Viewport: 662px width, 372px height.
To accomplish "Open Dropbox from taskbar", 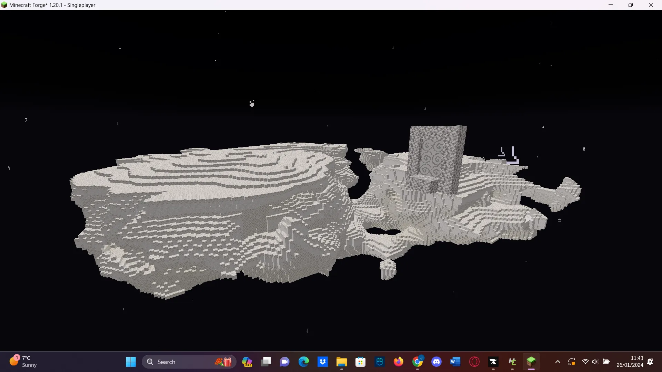I will pos(323,362).
